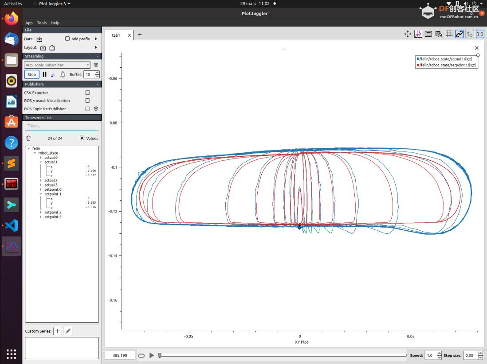Click the load layout icon

coord(43,47)
